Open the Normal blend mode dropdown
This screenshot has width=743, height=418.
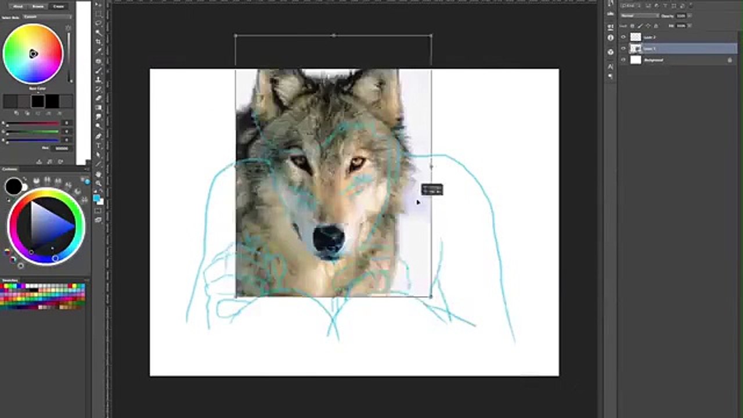(640, 16)
